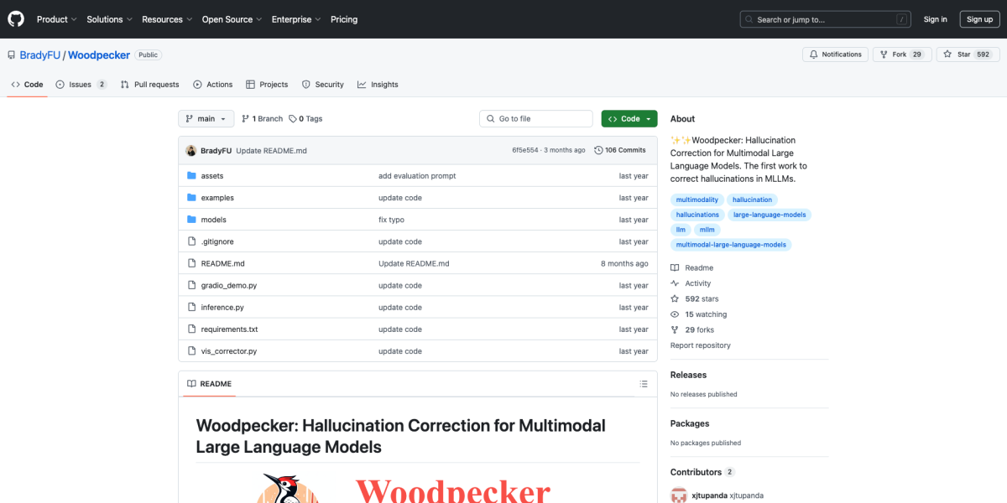The height and width of the screenshot is (503, 1007).
Task: Click the Security shield icon tab
Action: point(305,84)
